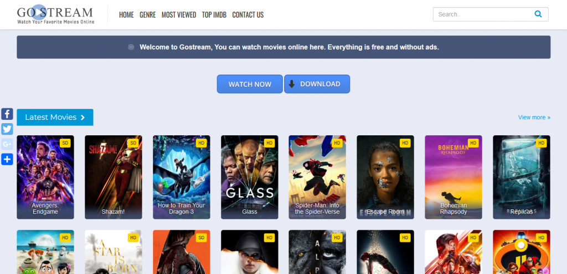Open Spider-Man: Into the Spider-Verse poster
The height and width of the screenshot is (274, 567).
coord(317,177)
